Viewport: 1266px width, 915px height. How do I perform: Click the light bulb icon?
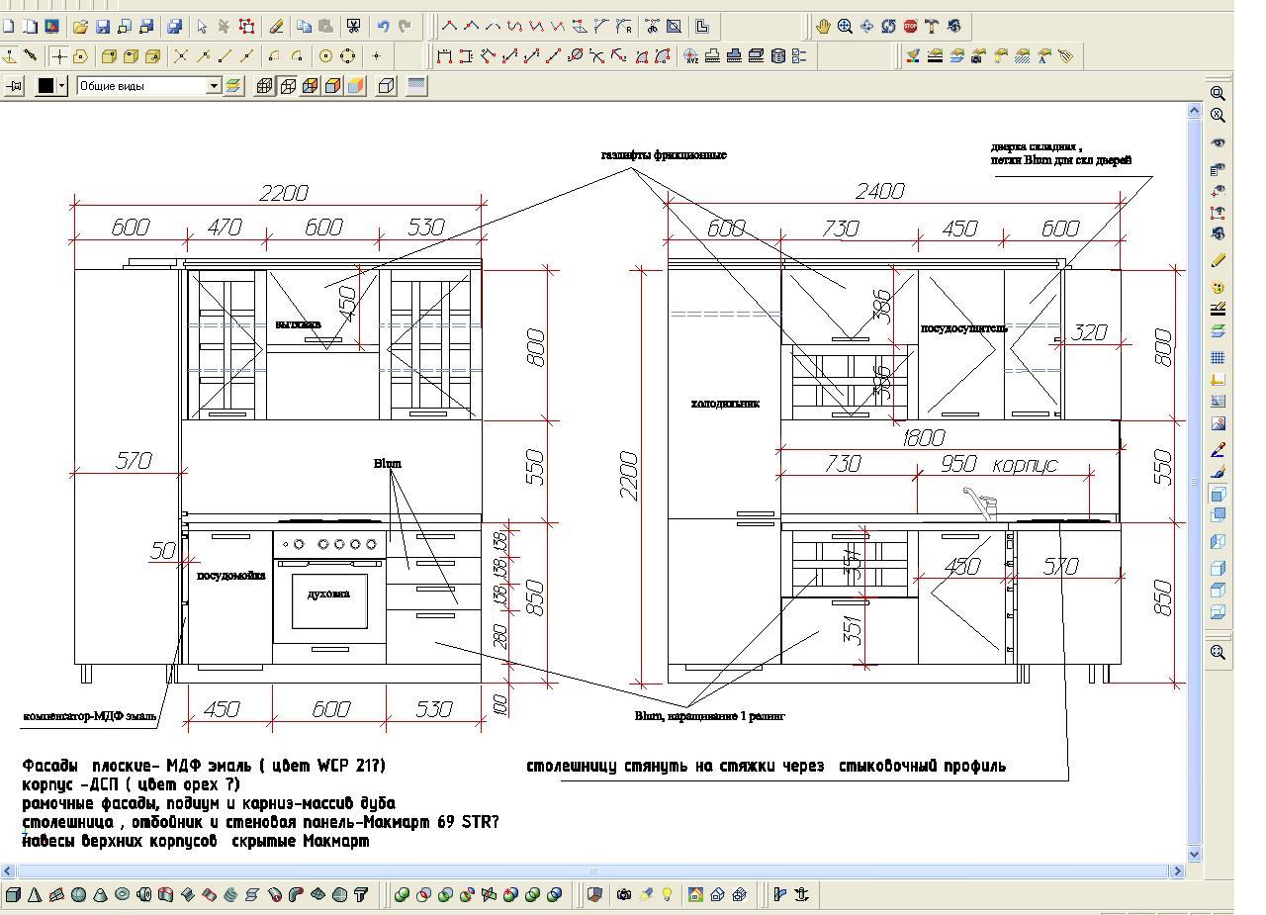click(668, 895)
